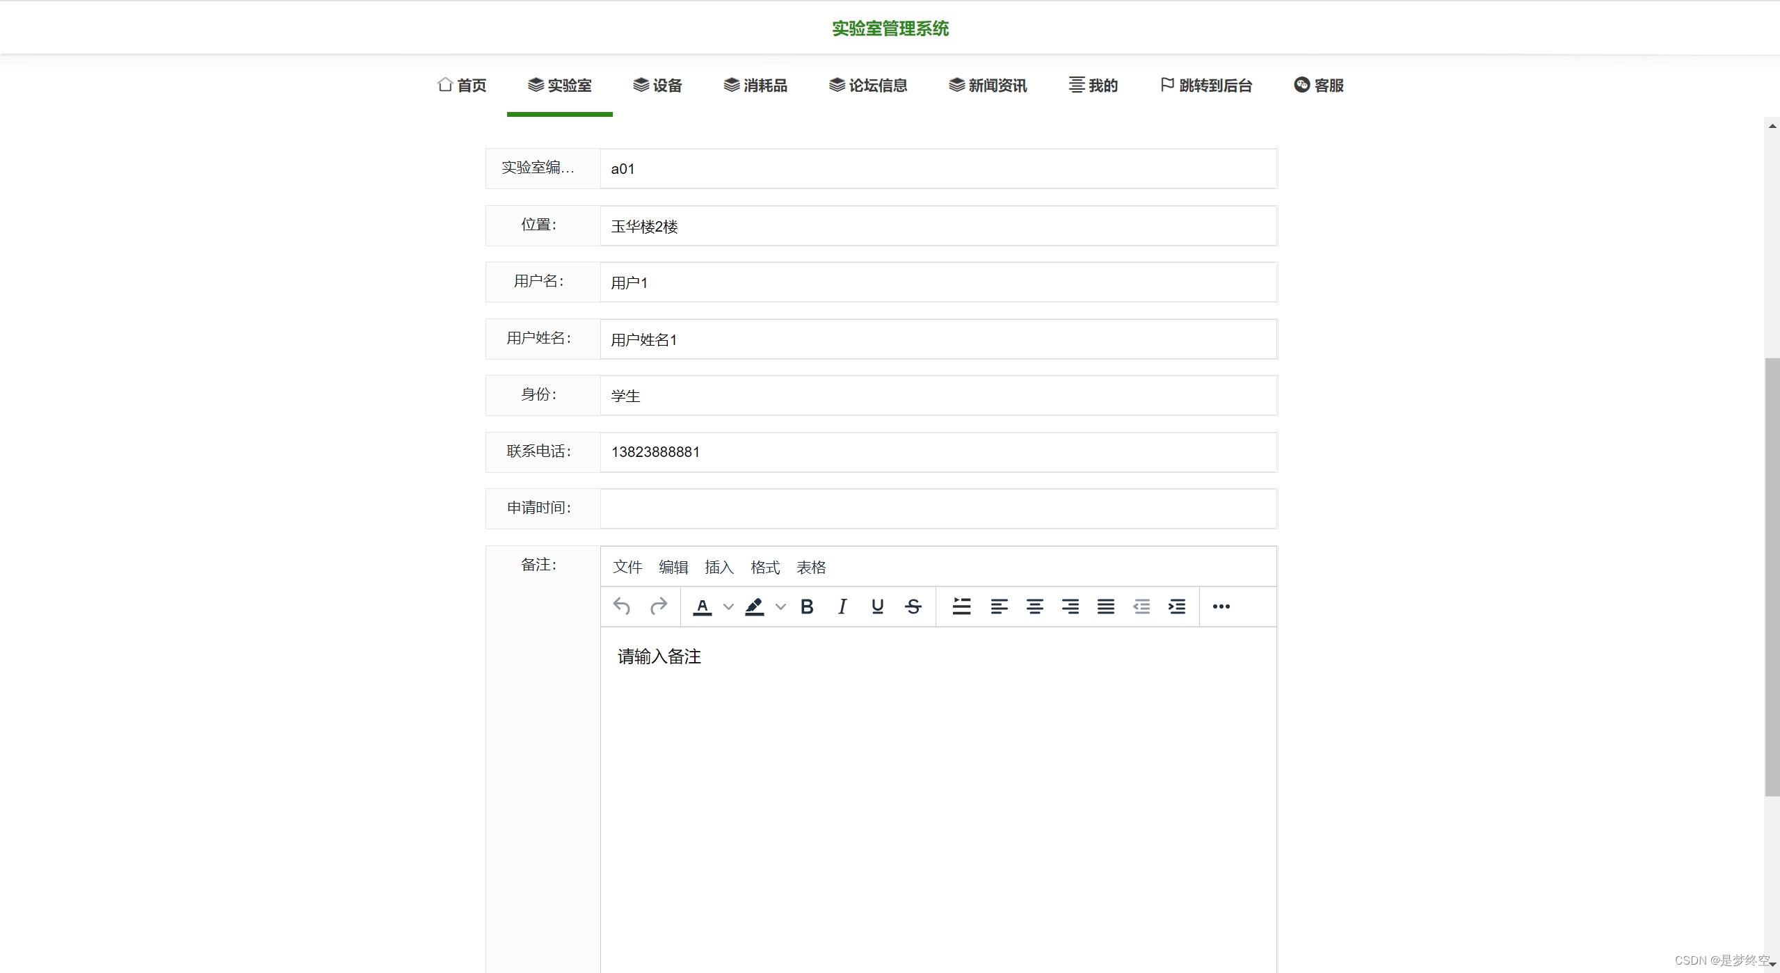Image resolution: width=1780 pixels, height=973 pixels.
Task: Open the 我的 navigation tab
Action: click(1093, 85)
